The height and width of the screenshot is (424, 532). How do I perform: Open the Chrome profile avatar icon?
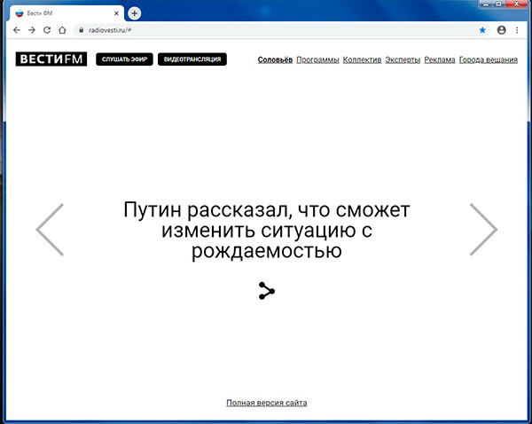click(x=502, y=29)
